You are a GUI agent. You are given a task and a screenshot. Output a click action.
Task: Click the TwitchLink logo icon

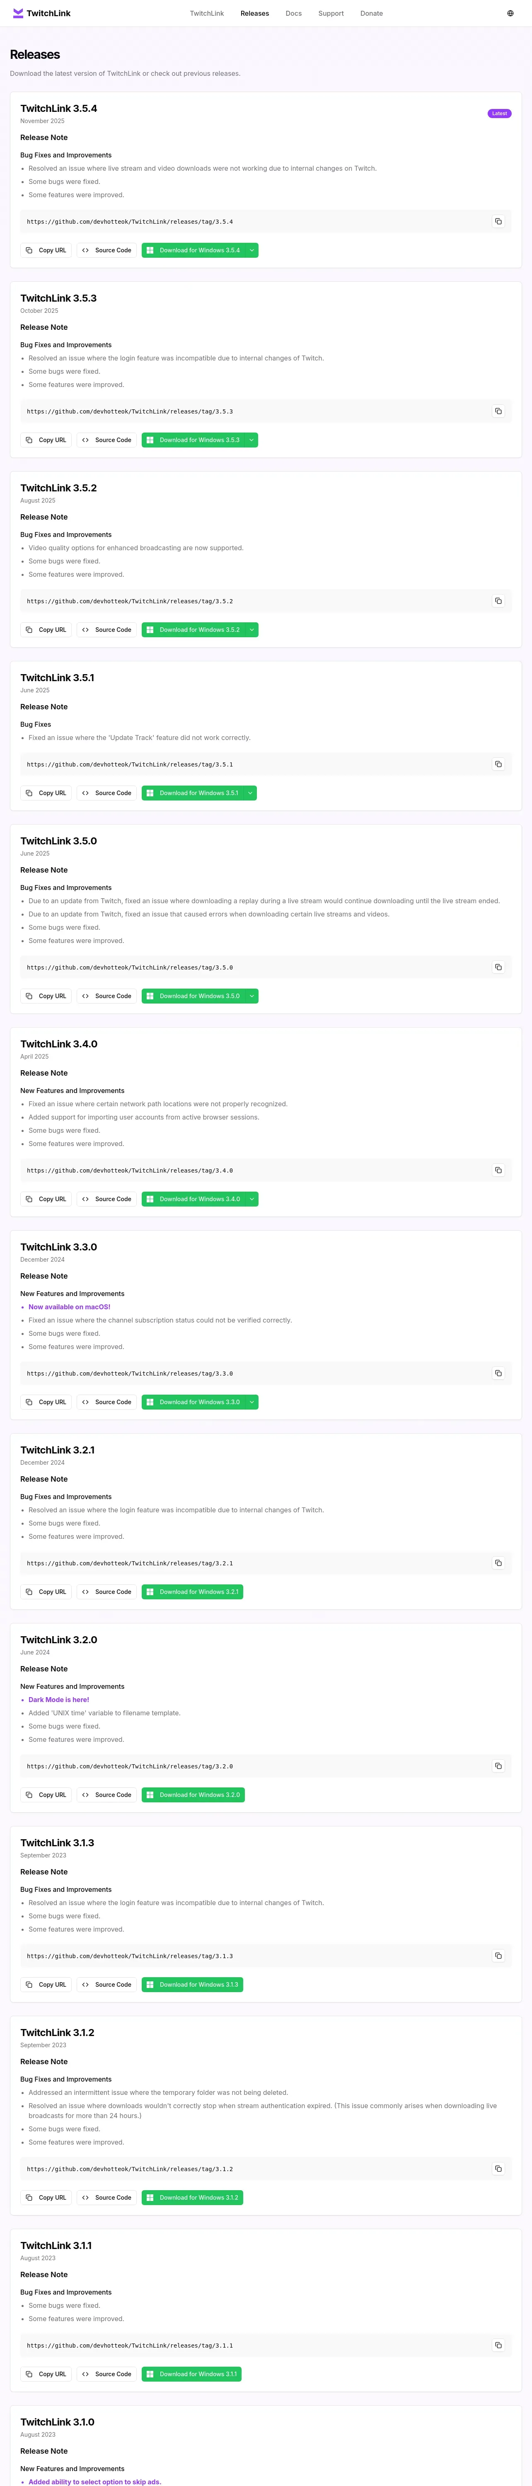pos(17,14)
